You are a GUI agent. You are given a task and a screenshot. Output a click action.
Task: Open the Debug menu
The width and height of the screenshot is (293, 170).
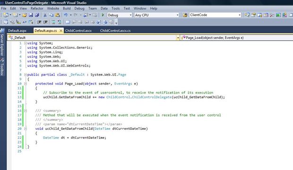[79, 8]
